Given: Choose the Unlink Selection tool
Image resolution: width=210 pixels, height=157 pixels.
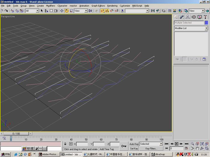Looking at the screenshot, I should click(17, 11).
